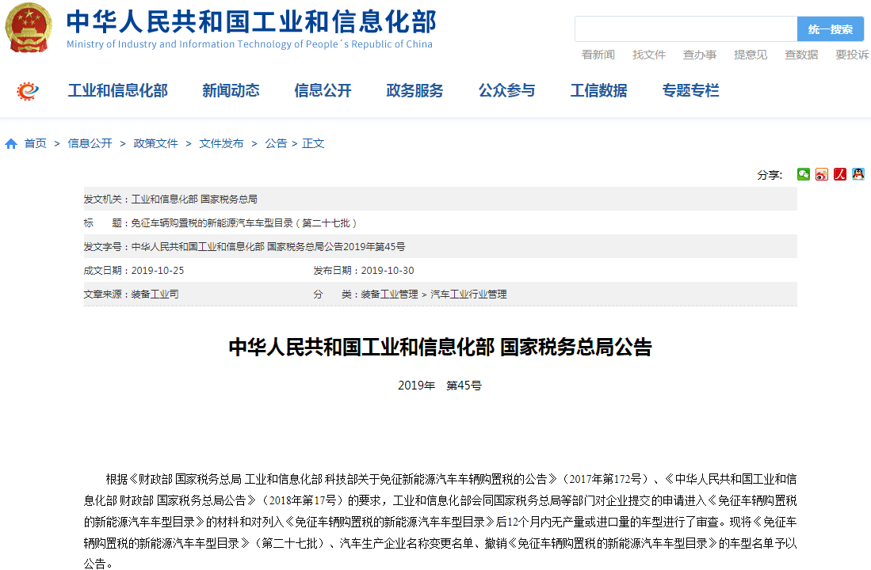Share the article via Weibo icon
The height and width of the screenshot is (570, 871).
tap(822, 174)
